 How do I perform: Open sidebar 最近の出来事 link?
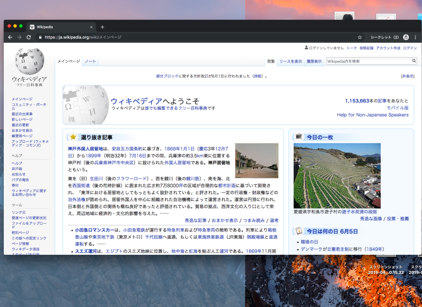pos(22,114)
